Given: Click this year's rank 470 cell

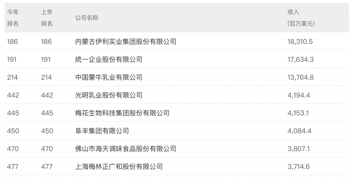Looking at the screenshot, I should click(x=13, y=149).
